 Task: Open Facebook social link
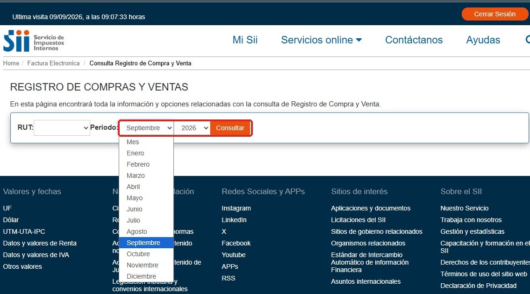click(x=236, y=243)
